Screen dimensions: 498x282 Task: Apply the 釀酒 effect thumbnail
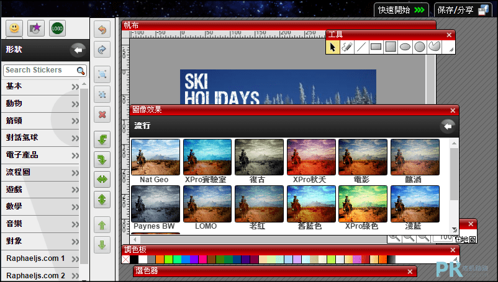point(415,157)
